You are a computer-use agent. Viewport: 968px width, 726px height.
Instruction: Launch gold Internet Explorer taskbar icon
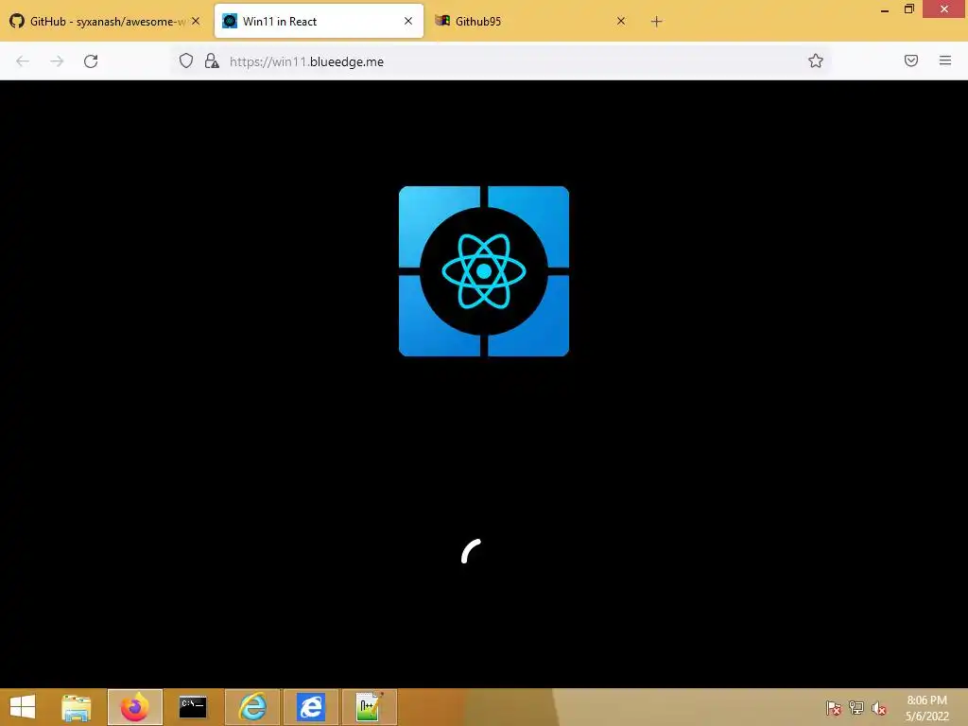pos(252,707)
